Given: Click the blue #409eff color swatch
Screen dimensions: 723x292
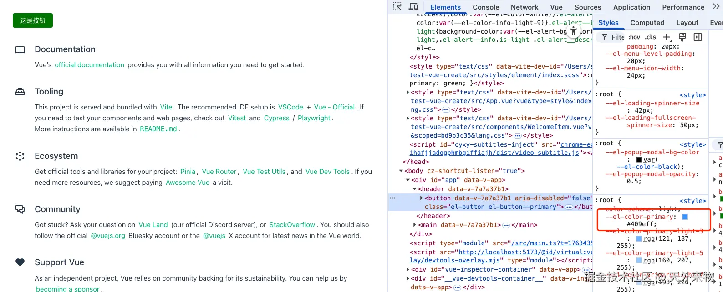Looking at the screenshot, I should click(685, 217).
